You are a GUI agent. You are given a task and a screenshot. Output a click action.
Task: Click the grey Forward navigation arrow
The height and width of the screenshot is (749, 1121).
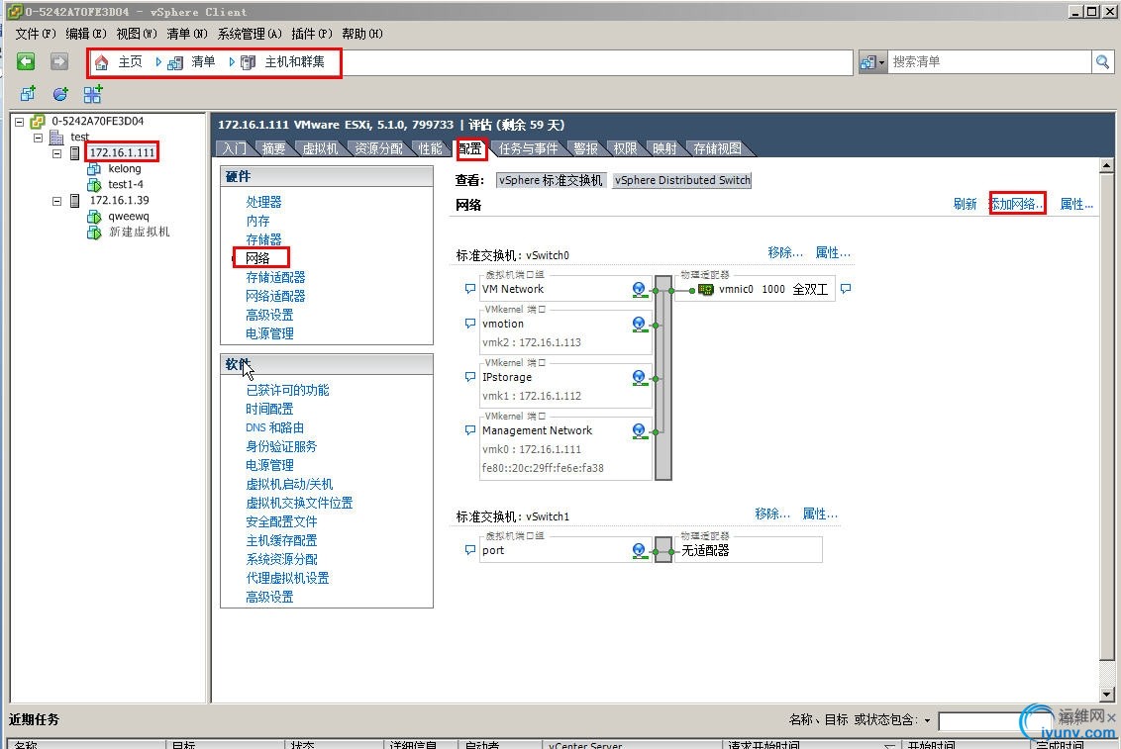(x=59, y=62)
